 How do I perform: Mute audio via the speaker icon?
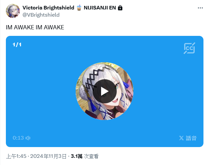tap(28, 138)
